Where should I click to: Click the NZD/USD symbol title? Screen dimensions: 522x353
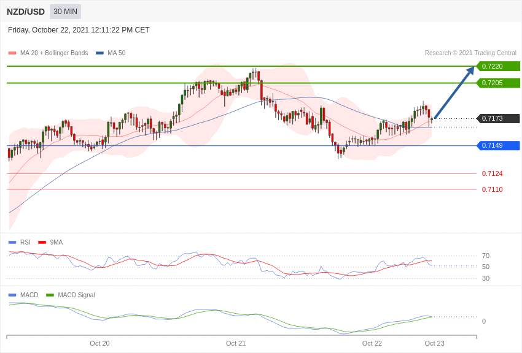coord(26,12)
